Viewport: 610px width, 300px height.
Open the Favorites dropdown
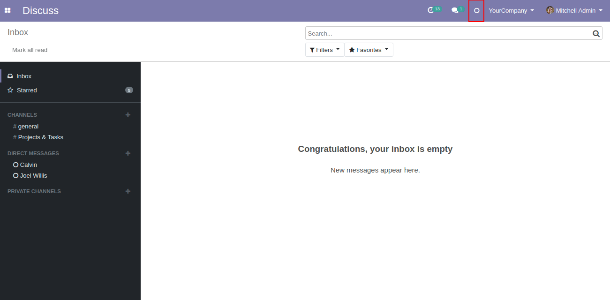(x=369, y=50)
